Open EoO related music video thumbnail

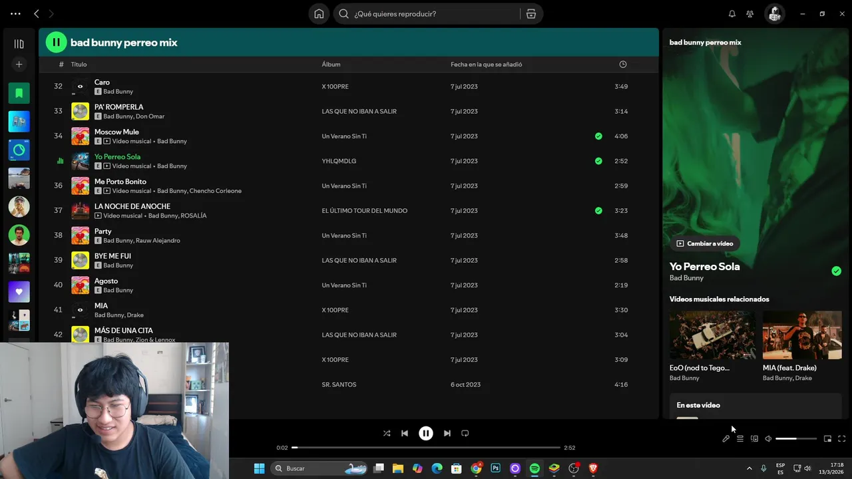point(712,335)
